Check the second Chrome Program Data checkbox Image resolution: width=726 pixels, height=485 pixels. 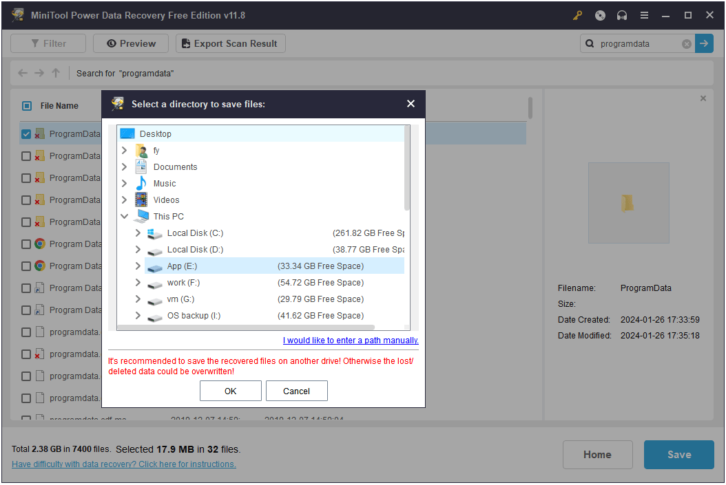point(26,266)
